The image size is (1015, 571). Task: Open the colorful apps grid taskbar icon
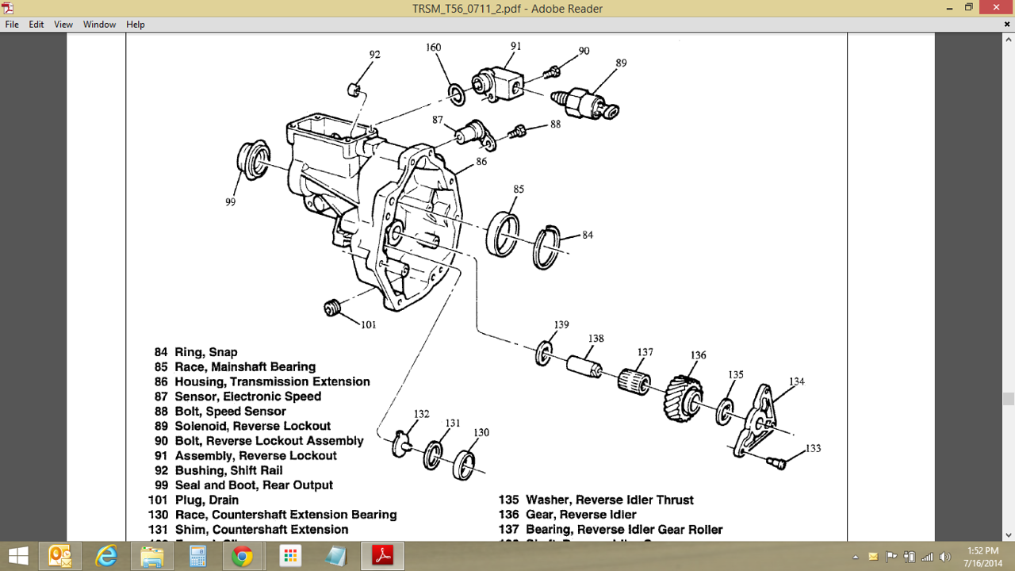(x=290, y=556)
